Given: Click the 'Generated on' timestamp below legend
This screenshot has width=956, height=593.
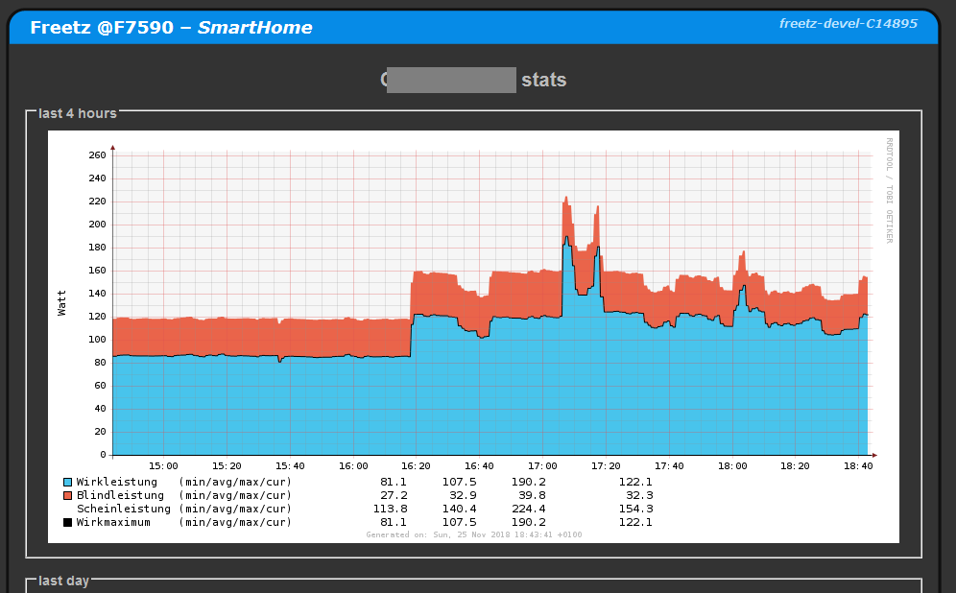Looking at the screenshot, I should click(x=473, y=534).
